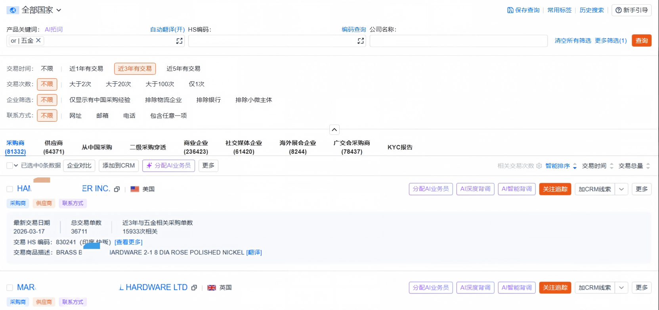The height and width of the screenshot is (310, 659).
Task: Select 包含任意一项 contact filter
Action: (x=168, y=116)
